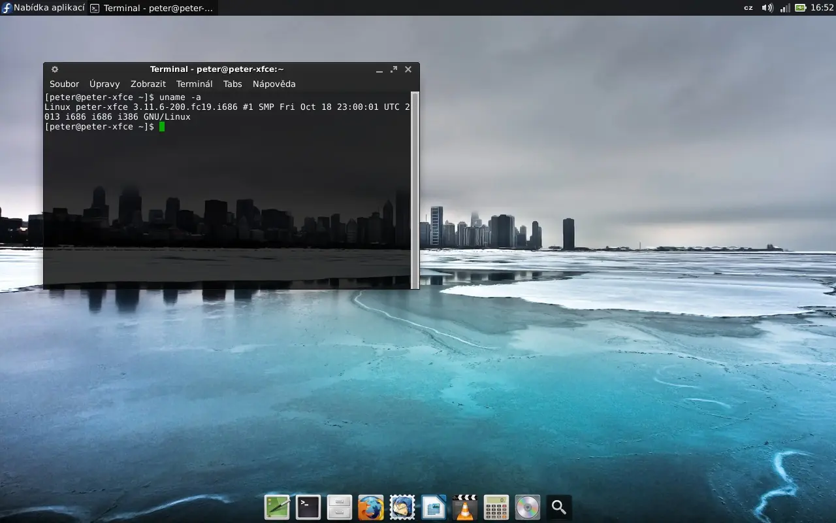Open the Soubor menu

click(x=64, y=84)
